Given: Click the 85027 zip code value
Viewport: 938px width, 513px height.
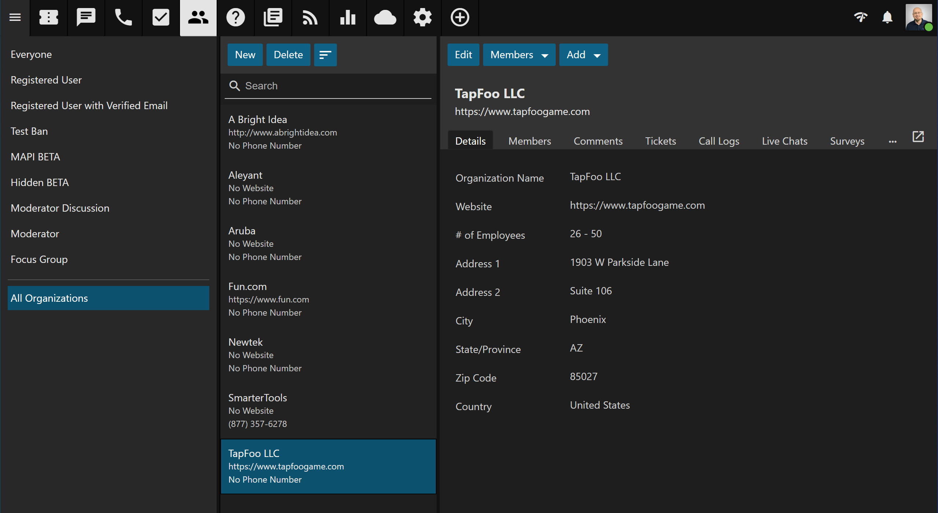Looking at the screenshot, I should pos(584,377).
